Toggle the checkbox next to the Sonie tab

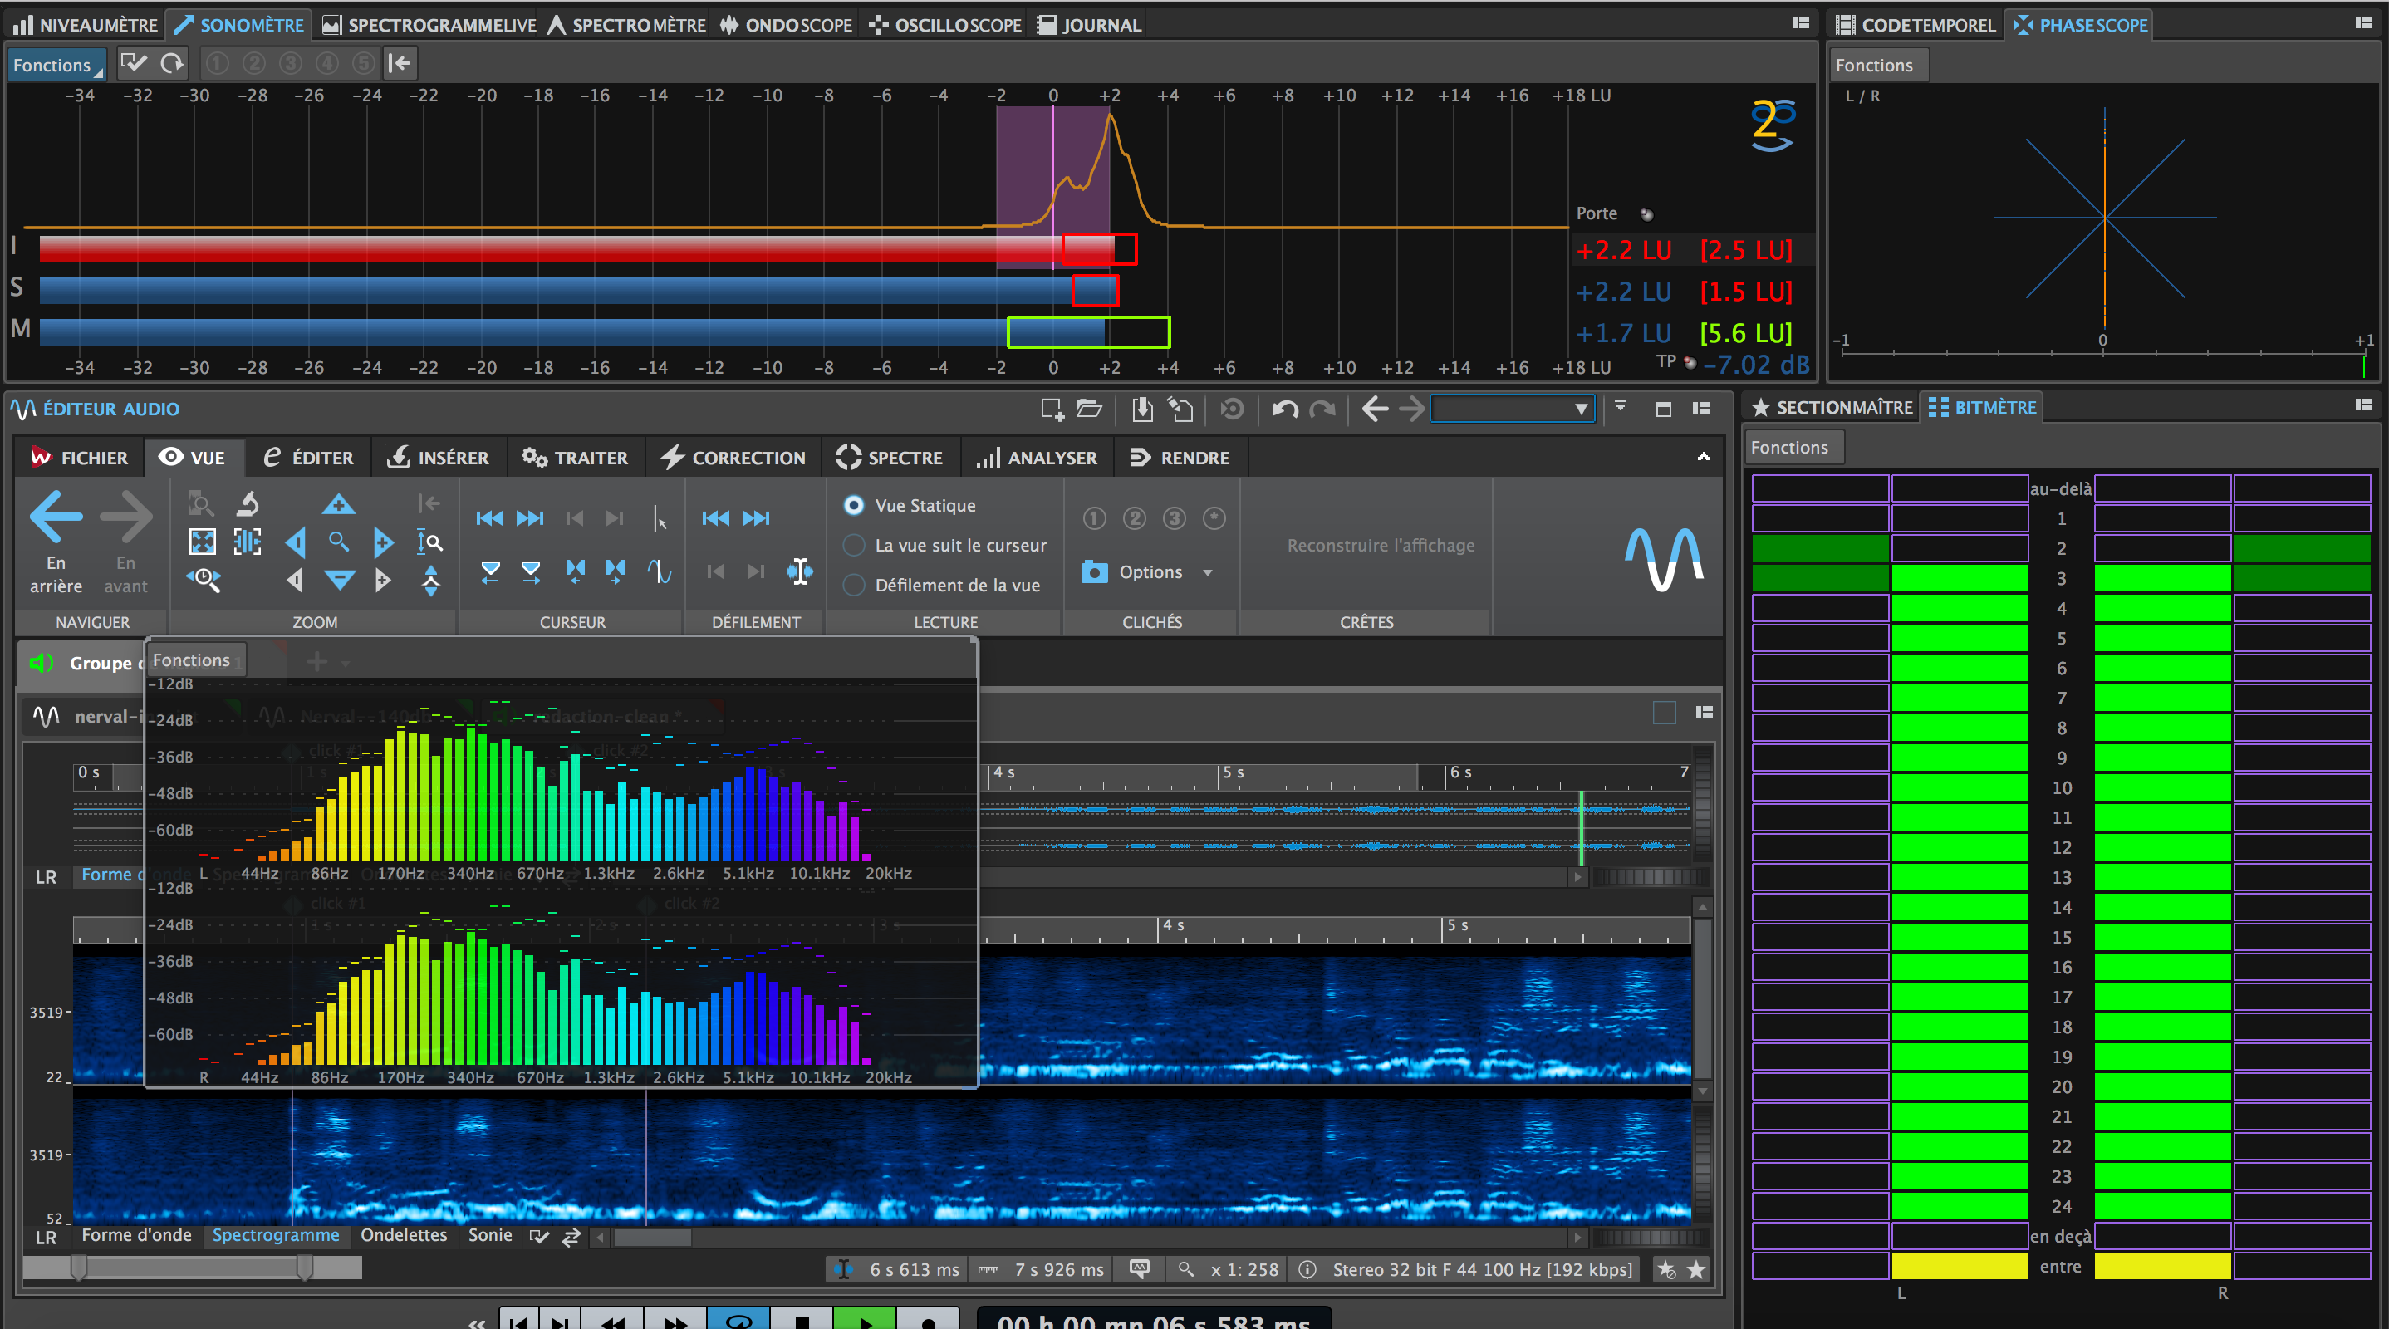(x=541, y=1235)
